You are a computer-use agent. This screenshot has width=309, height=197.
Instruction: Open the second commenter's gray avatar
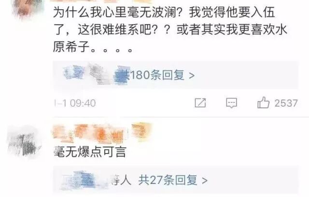[24, 142]
